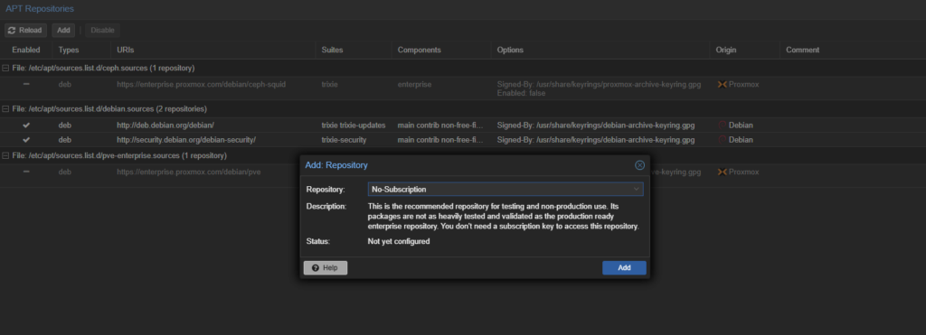Click the Debian logo in debian-security row
The image size is (926, 335).
[x=722, y=140]
